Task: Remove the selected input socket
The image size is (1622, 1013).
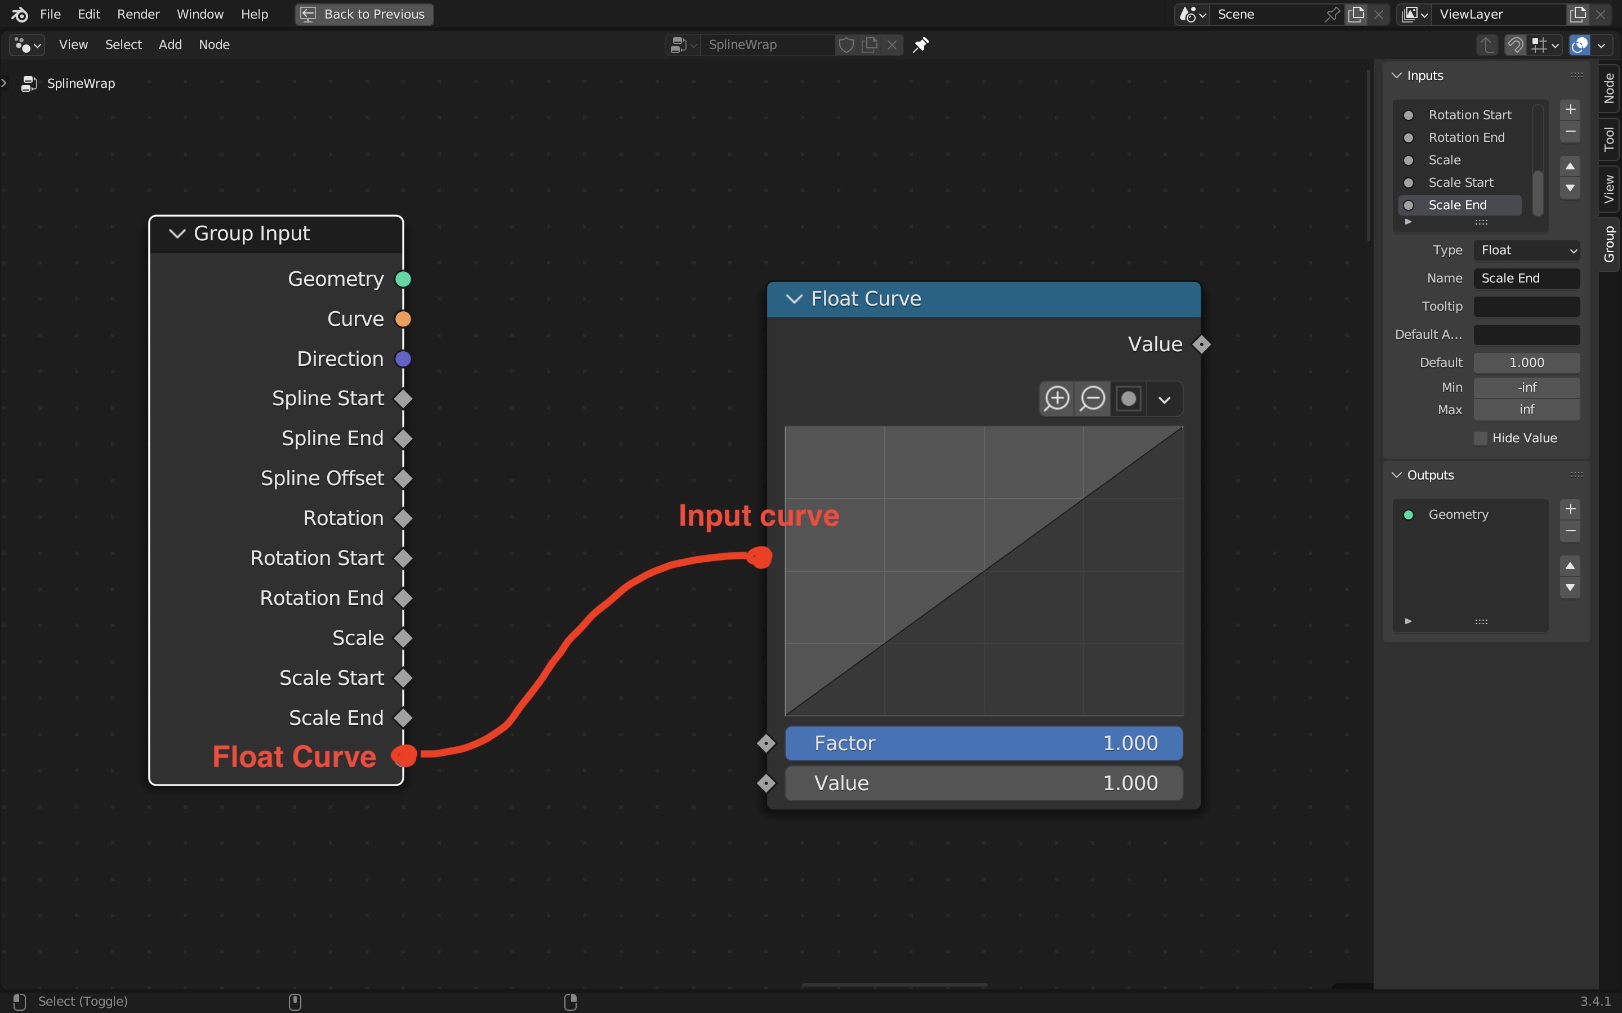Action: (1570, 132)
